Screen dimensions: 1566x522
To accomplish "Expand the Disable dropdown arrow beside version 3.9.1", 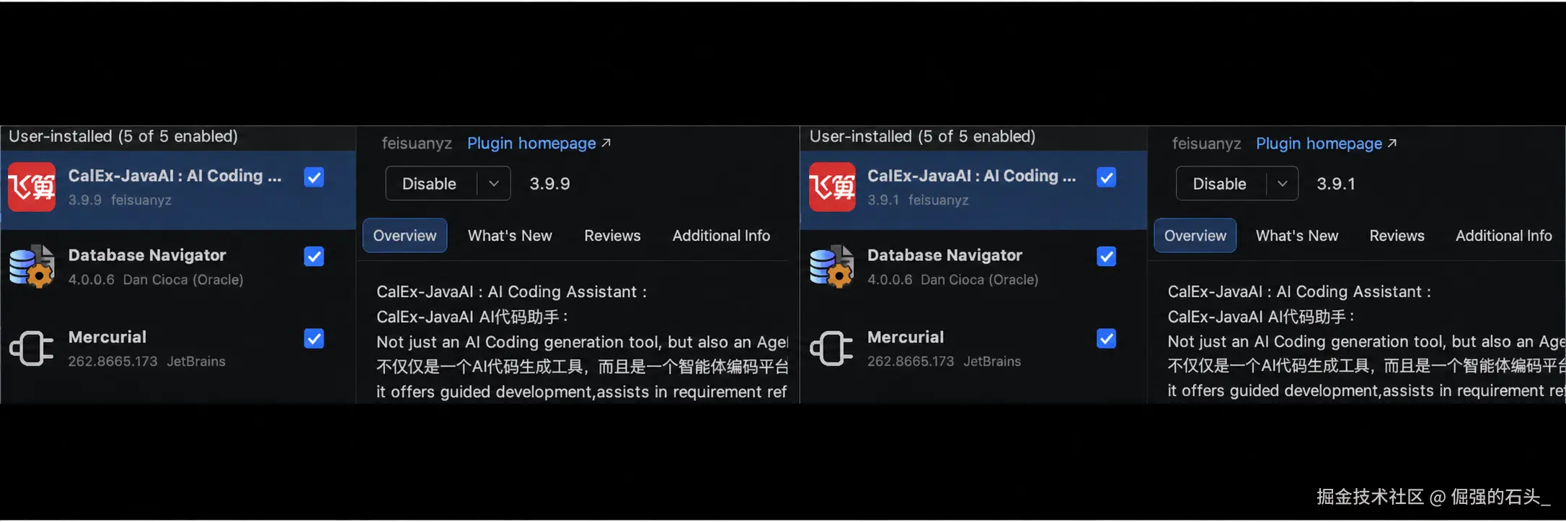I will click(1282, 184).
